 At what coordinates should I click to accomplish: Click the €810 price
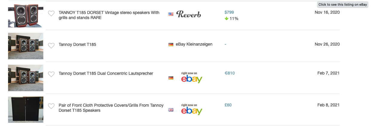click(230, 73)
